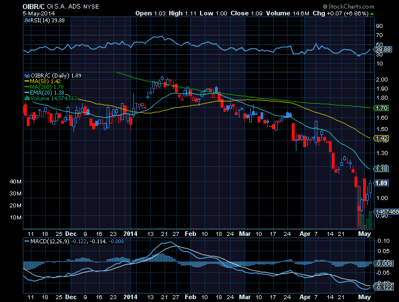Click the -0.114 MACD signal value
Screen dimensions: 399x302
click(x=97, y=241)
